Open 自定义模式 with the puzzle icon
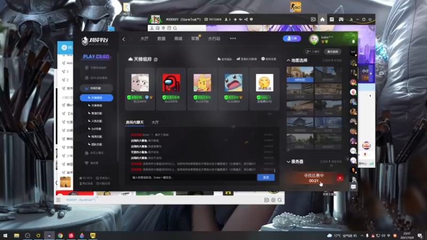This screenshot has width=427, height=240. pos(94,153)
